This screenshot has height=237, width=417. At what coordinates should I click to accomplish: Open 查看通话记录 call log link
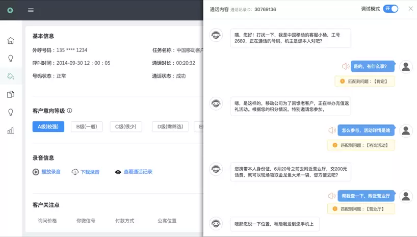[134, 172]
